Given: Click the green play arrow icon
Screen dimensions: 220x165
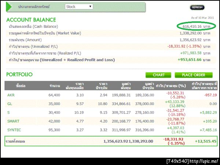Looking at the screenshot, I should click(9, 7).
